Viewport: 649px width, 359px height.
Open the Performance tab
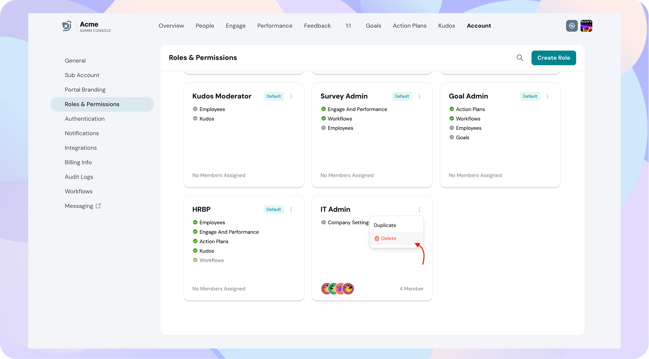[275, 26]
